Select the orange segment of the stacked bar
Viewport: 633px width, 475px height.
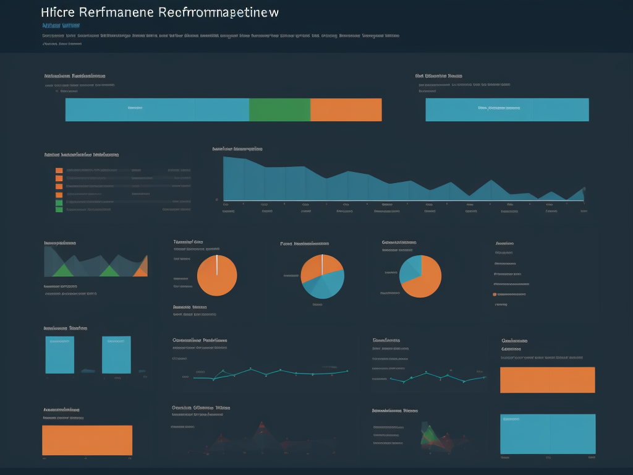(346, 109)
